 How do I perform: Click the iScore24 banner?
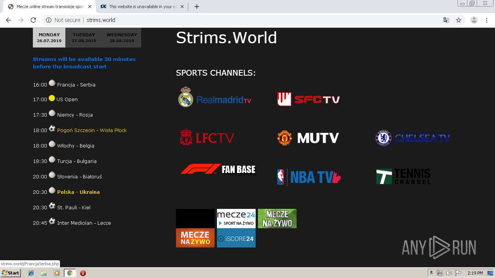(x=236, y=238)
